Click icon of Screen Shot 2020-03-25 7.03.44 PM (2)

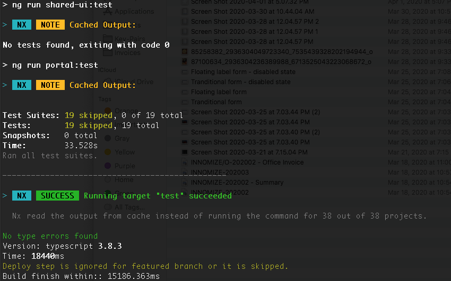[x=185, y=112]
